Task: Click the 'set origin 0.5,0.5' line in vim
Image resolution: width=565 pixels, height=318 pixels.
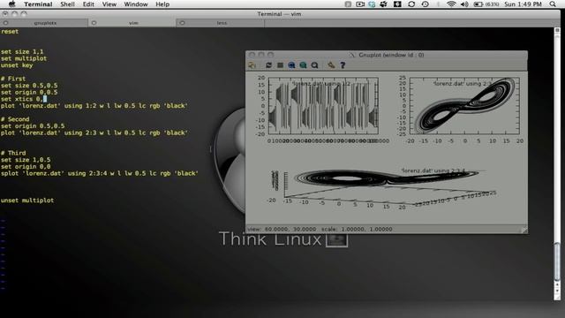Action: pyautogui.click(x=33, y=125)
